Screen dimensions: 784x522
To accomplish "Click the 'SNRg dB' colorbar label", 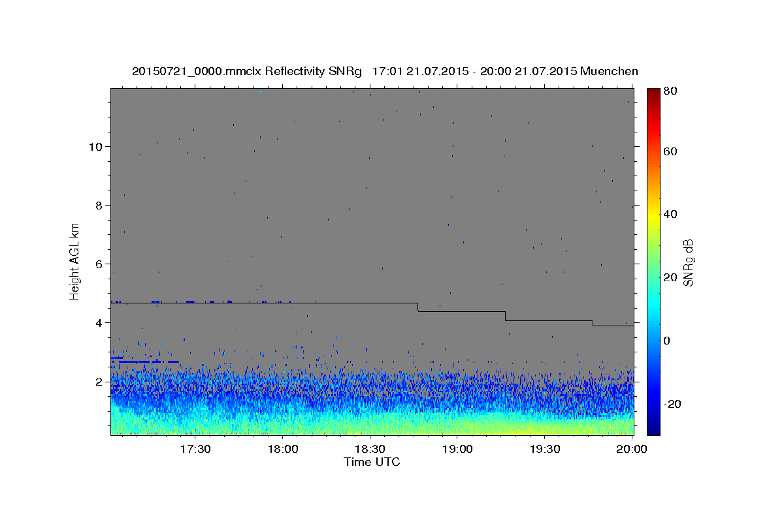I will [x=688, y=262].
